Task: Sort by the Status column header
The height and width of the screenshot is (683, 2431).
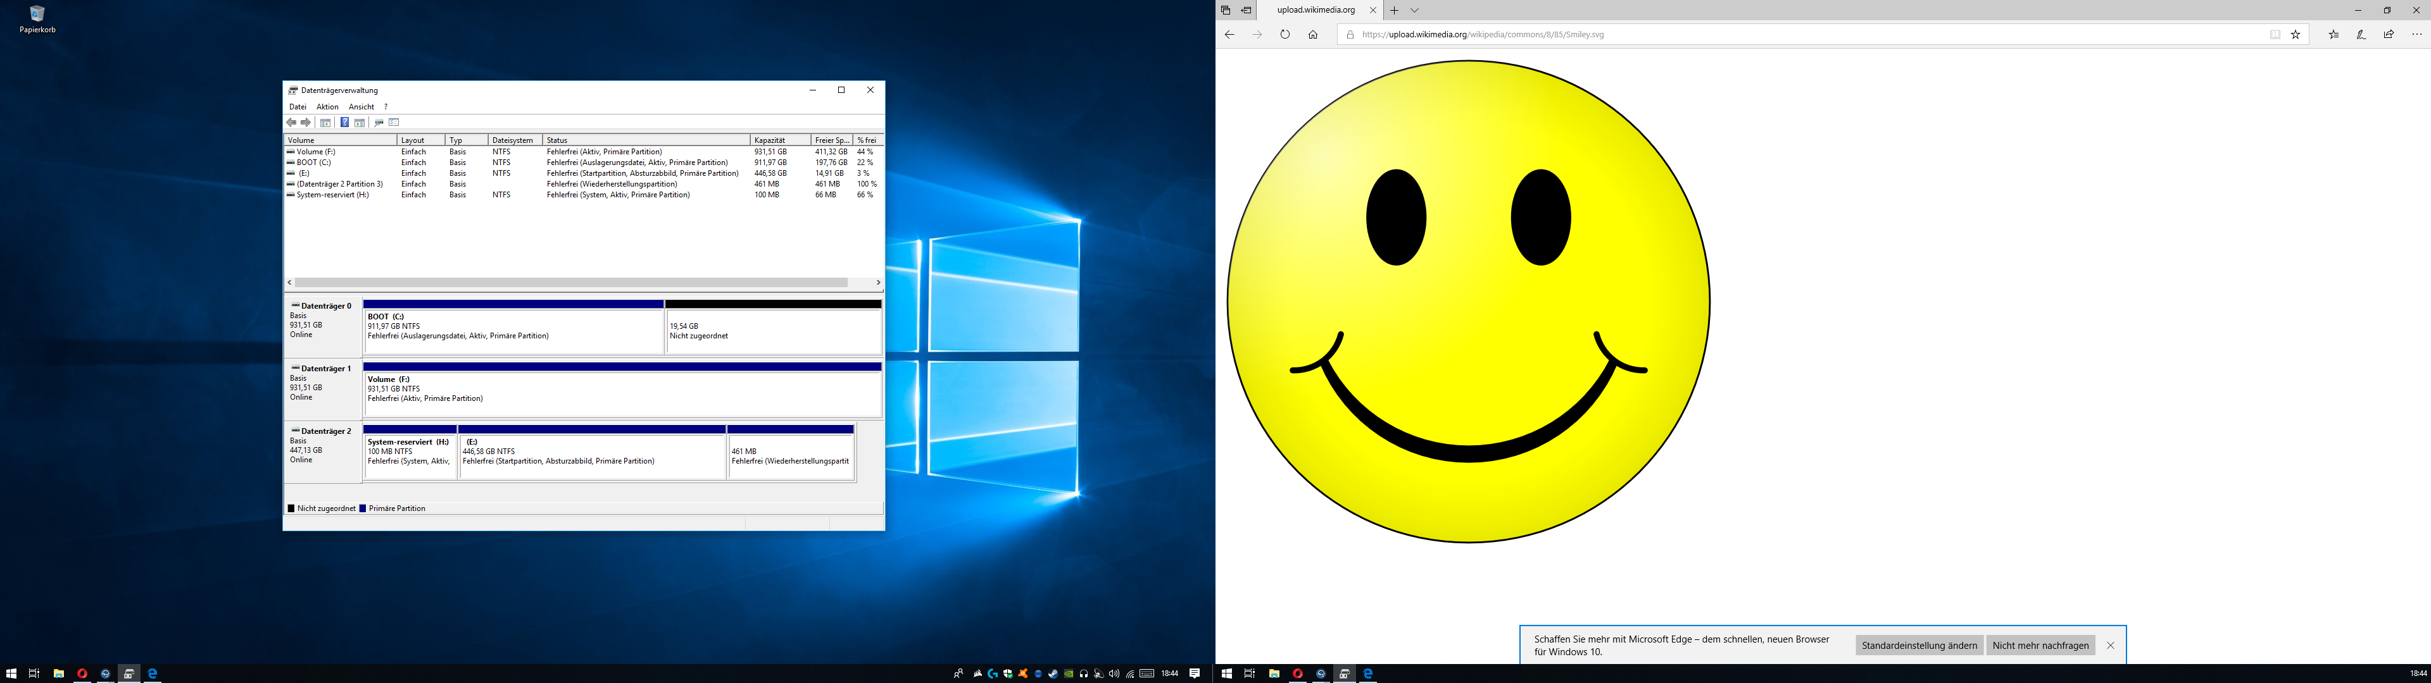Action: 646,140
